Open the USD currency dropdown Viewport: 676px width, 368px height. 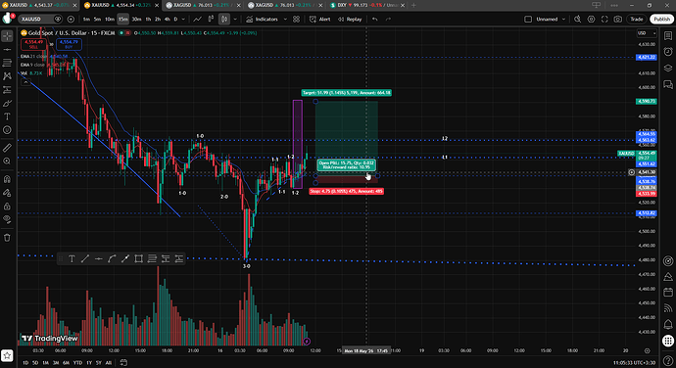(647, 33)
